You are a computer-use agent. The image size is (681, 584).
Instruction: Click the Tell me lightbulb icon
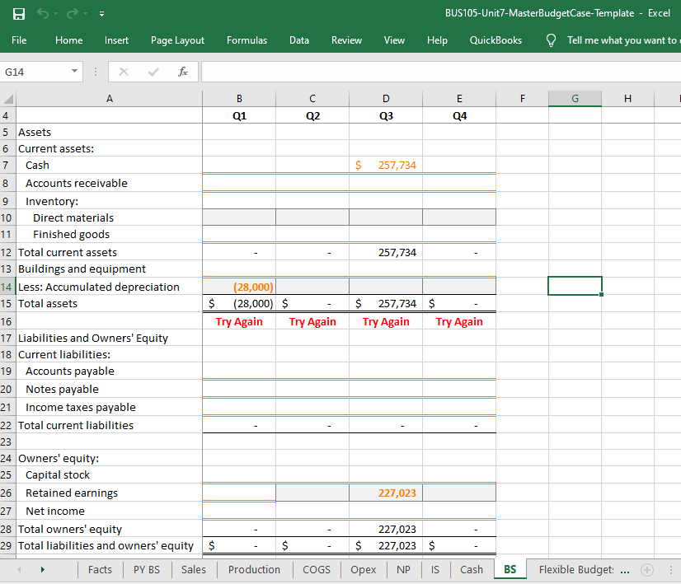click(551, 40)
